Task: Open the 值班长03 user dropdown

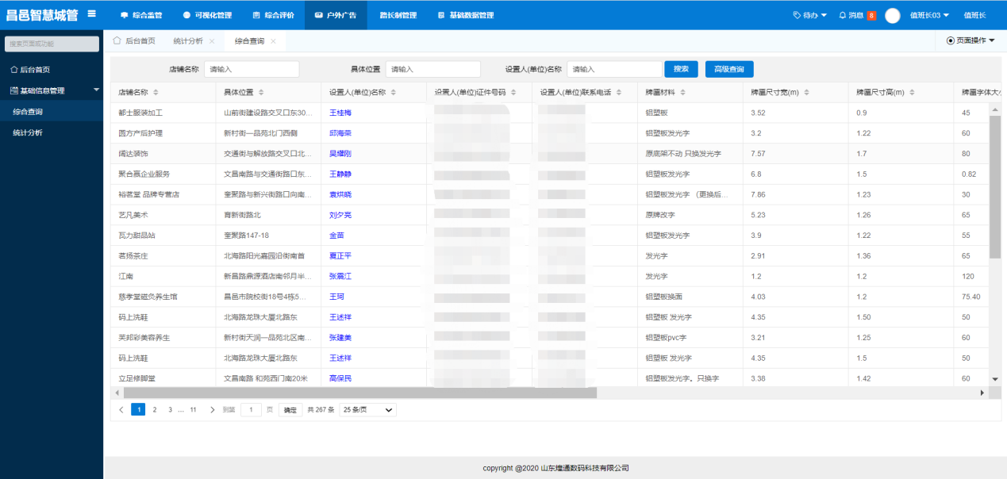Action: point(929,15)
